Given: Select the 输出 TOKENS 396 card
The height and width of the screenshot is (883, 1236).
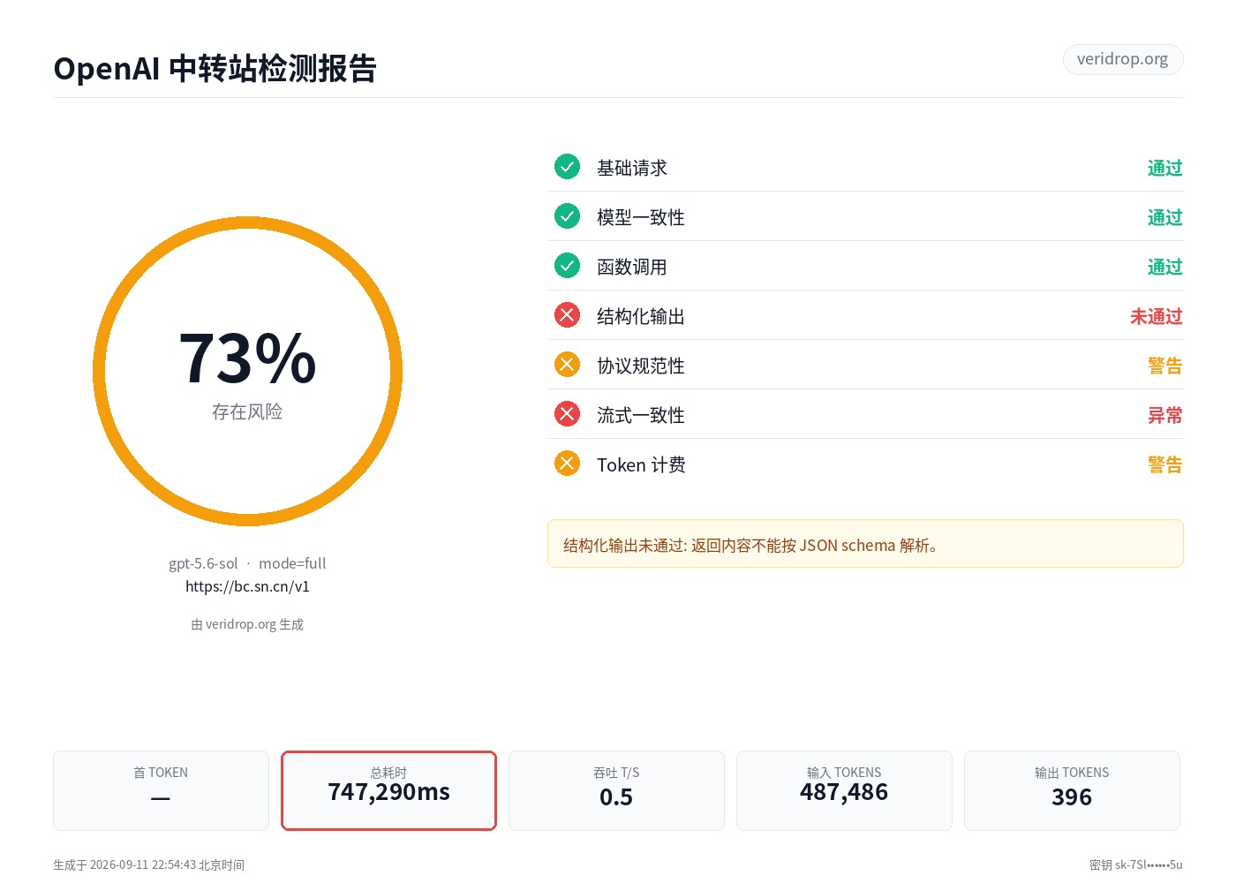Looking at the screenshot, I should pos(1072,790).
